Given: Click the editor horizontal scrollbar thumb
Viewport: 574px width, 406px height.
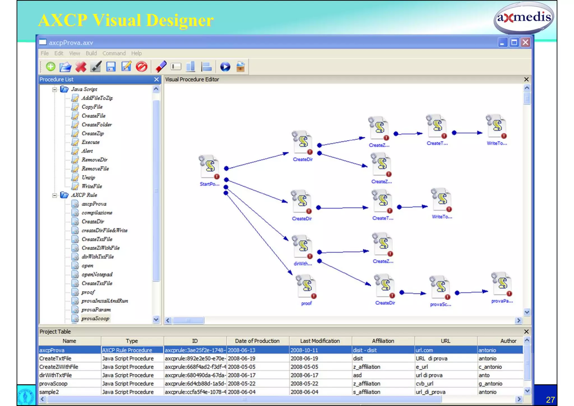Looking at the screenshot, I should click(x=188, y=320).
